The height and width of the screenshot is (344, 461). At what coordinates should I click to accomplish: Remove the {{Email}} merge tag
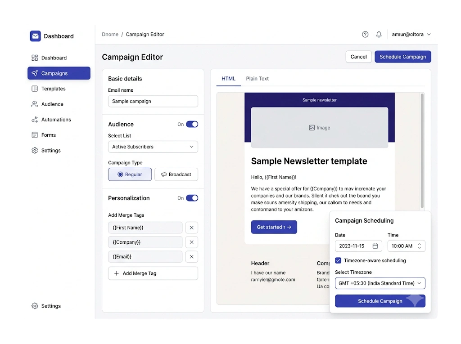coord(192,257)
